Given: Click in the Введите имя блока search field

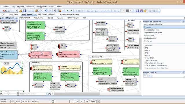Looking at the screenshot, I should click(x=33, y=94).
